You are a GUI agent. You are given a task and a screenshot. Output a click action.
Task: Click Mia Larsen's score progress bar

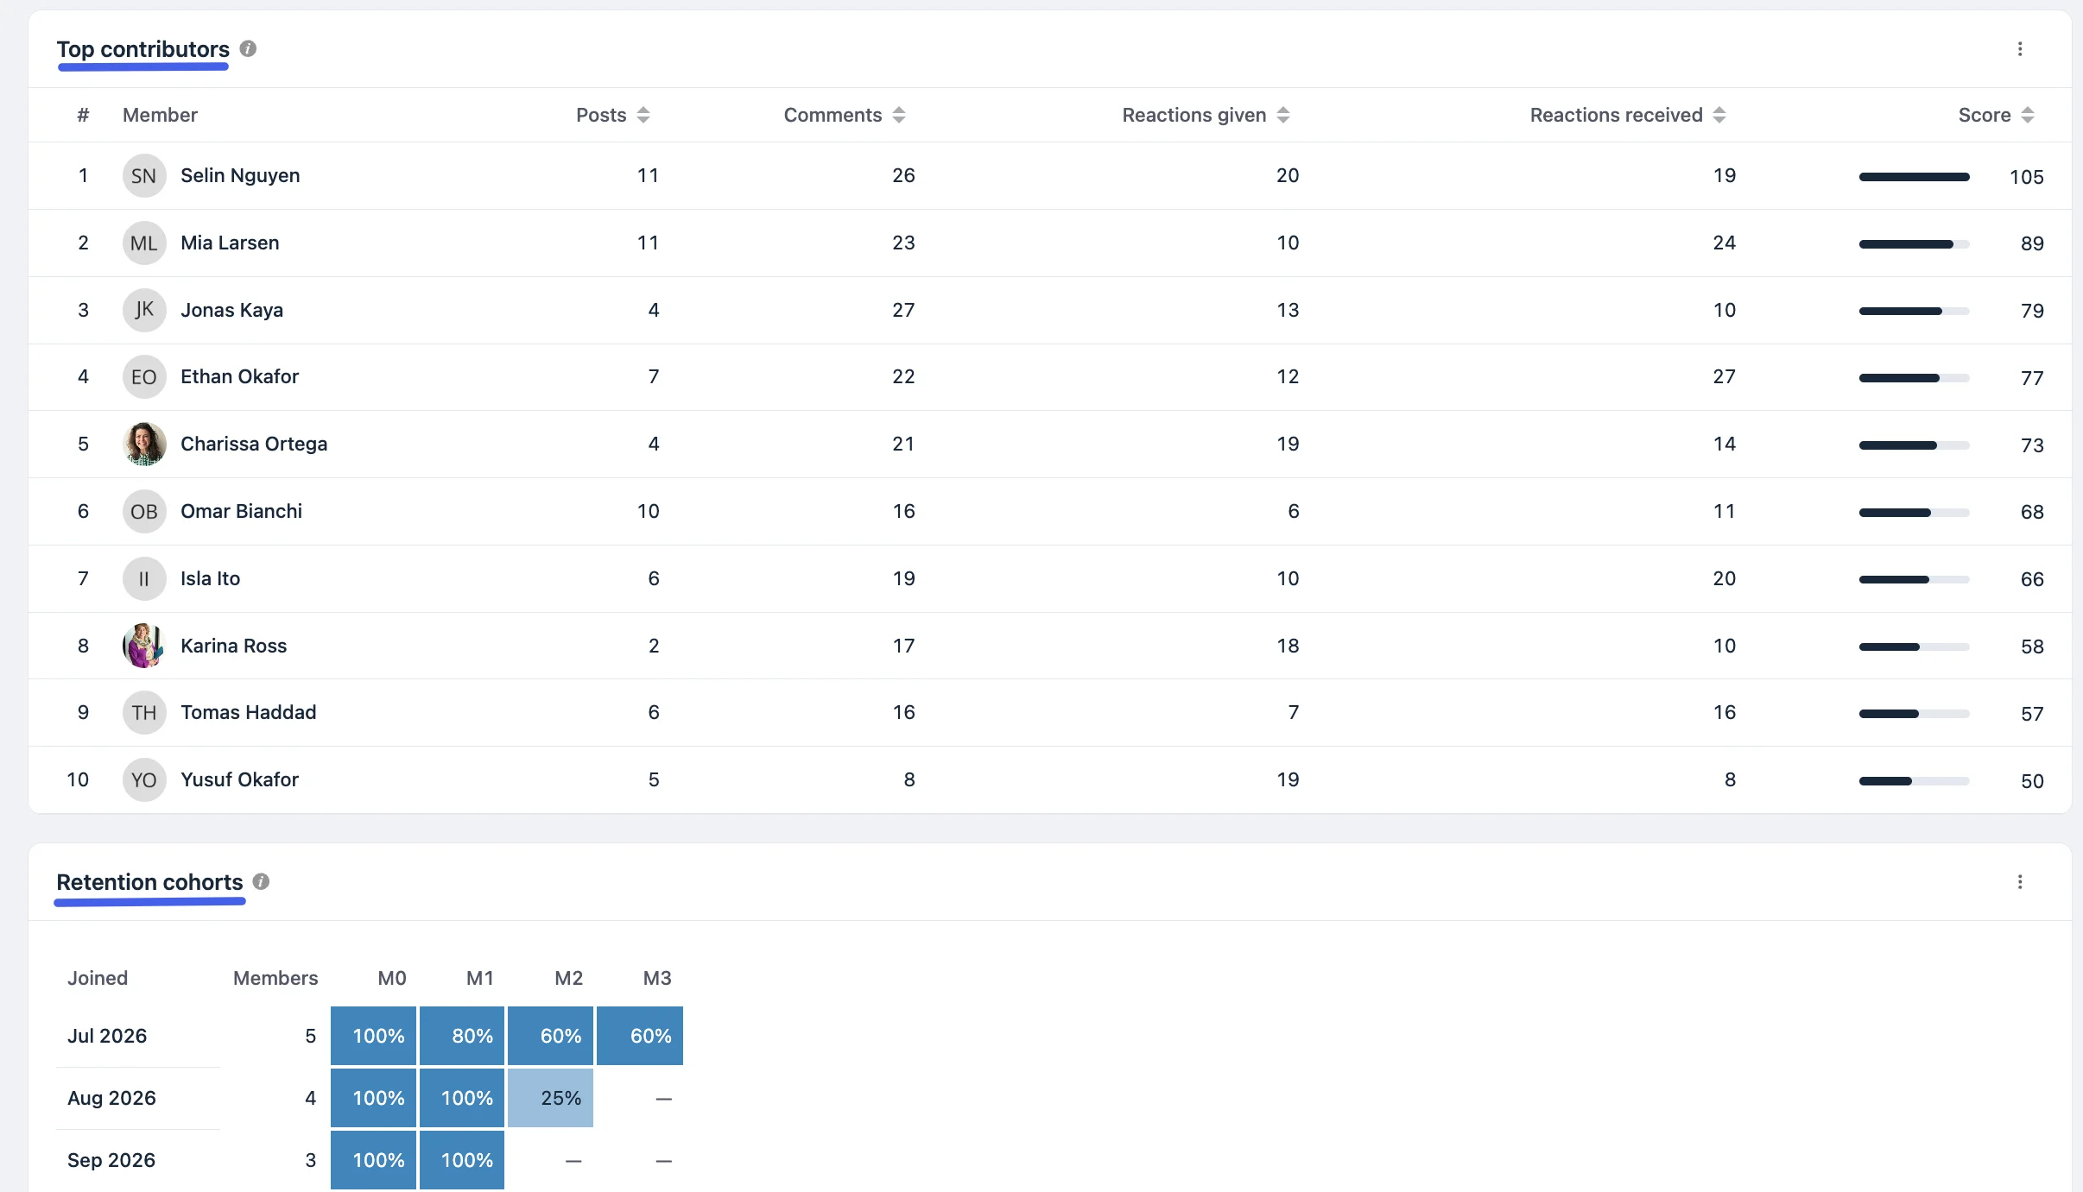click(1914, 244)
